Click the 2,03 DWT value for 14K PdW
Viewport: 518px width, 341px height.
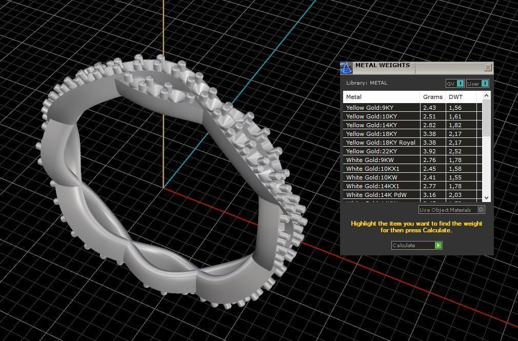click(x=455, y=195)
